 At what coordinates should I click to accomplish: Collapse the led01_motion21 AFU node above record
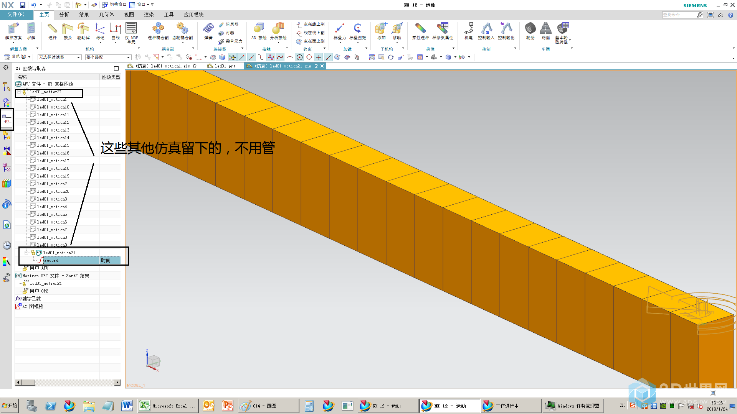point(26,253)
